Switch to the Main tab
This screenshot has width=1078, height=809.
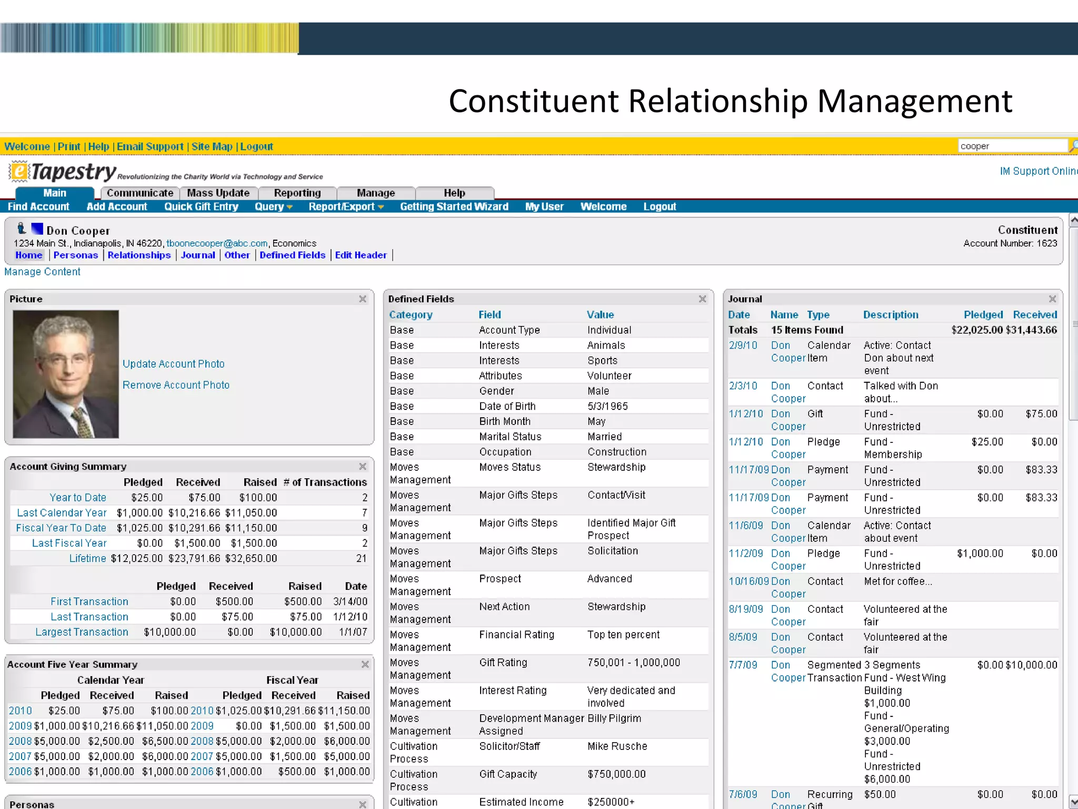[55, 193]
